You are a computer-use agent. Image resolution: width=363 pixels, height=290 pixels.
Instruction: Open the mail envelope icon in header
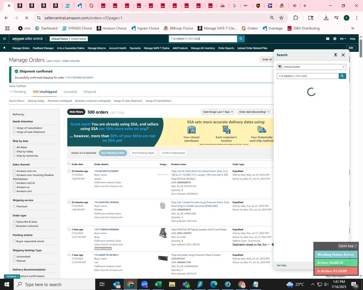pyautogui.click(x=328, y=39)
